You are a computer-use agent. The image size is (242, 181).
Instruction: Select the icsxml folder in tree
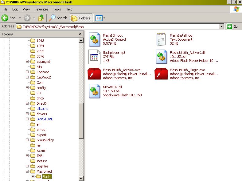pos(41,150)
